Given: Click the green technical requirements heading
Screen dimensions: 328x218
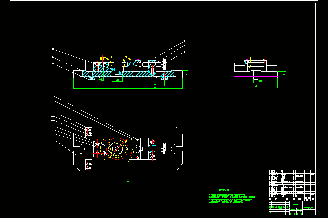Looking at the screenshot, I should coord(224,190).
